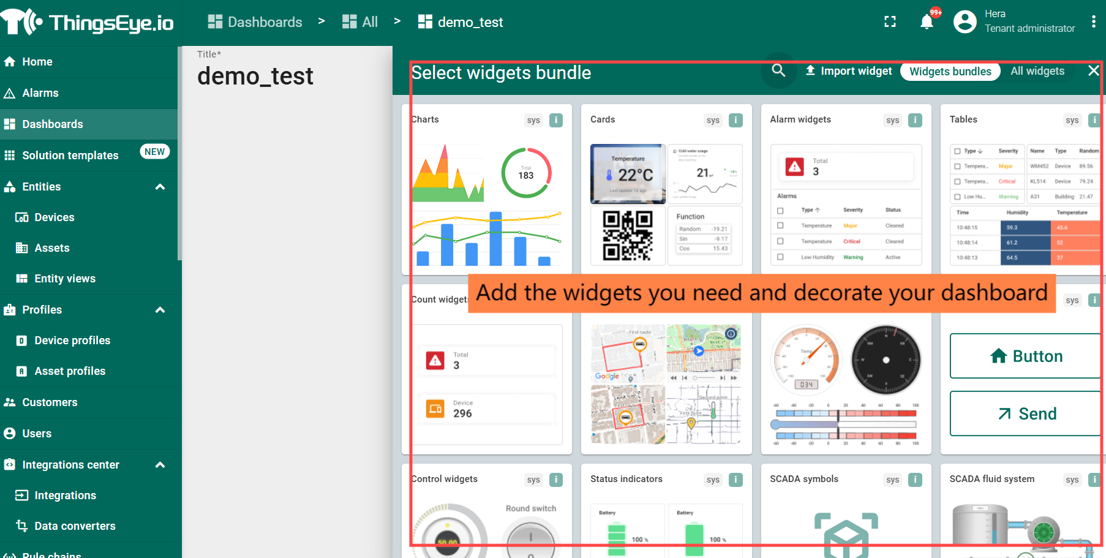1106x558 pixels.
Task: Select the Widgets bundles toggle
Action: [x=950, y=72]
